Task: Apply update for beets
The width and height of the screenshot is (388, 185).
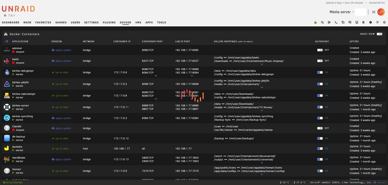Action: [x=61, y=61]
